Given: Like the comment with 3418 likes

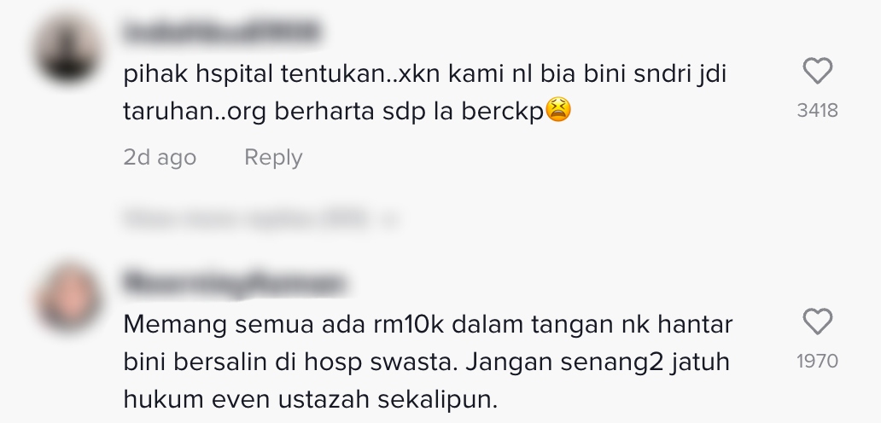Looking at the screenshot, I should [817, 72].
